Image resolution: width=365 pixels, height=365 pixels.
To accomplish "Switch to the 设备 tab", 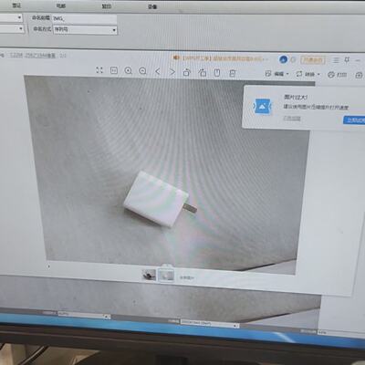I will [152, 6].
